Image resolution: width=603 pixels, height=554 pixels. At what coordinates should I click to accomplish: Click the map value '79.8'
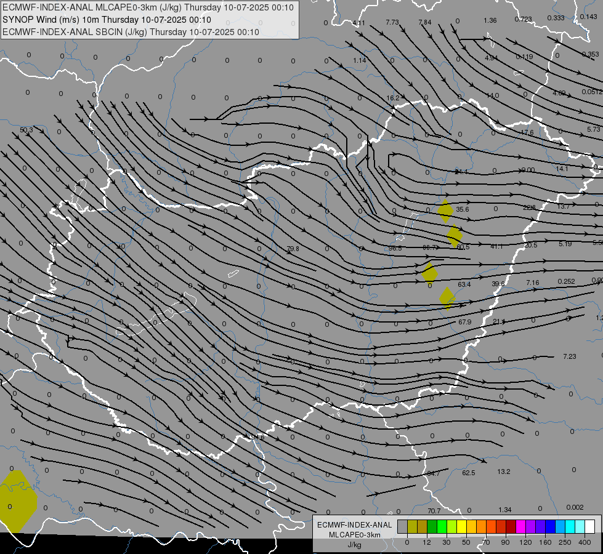pyautogui.click(x=293, y=249)
